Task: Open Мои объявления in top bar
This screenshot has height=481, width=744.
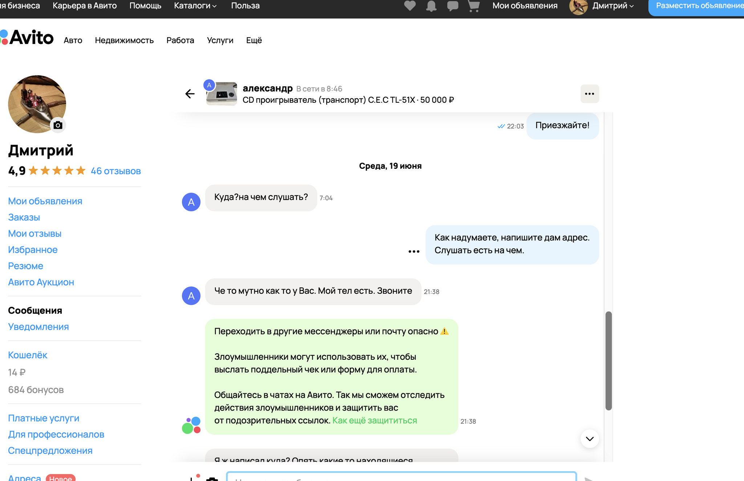Action: click(525, 6)
